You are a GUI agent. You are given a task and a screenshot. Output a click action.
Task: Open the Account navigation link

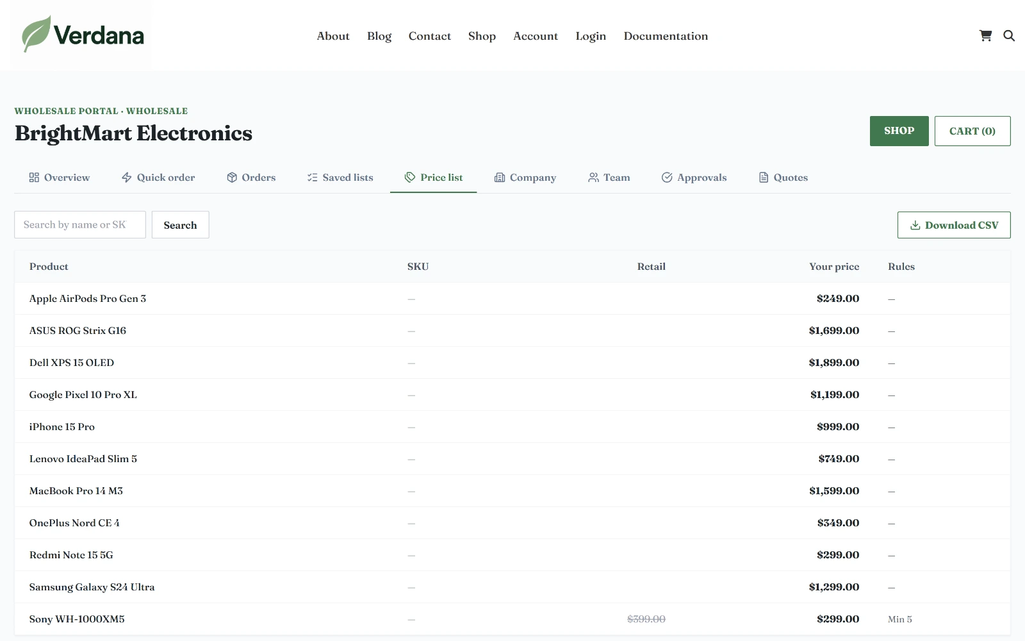pyautogui.click(x=536, y=36)
